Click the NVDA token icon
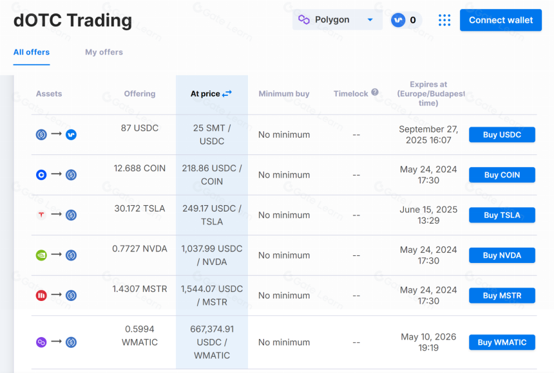The height and width of the screenshot is (373, 554). click(41, 255)
